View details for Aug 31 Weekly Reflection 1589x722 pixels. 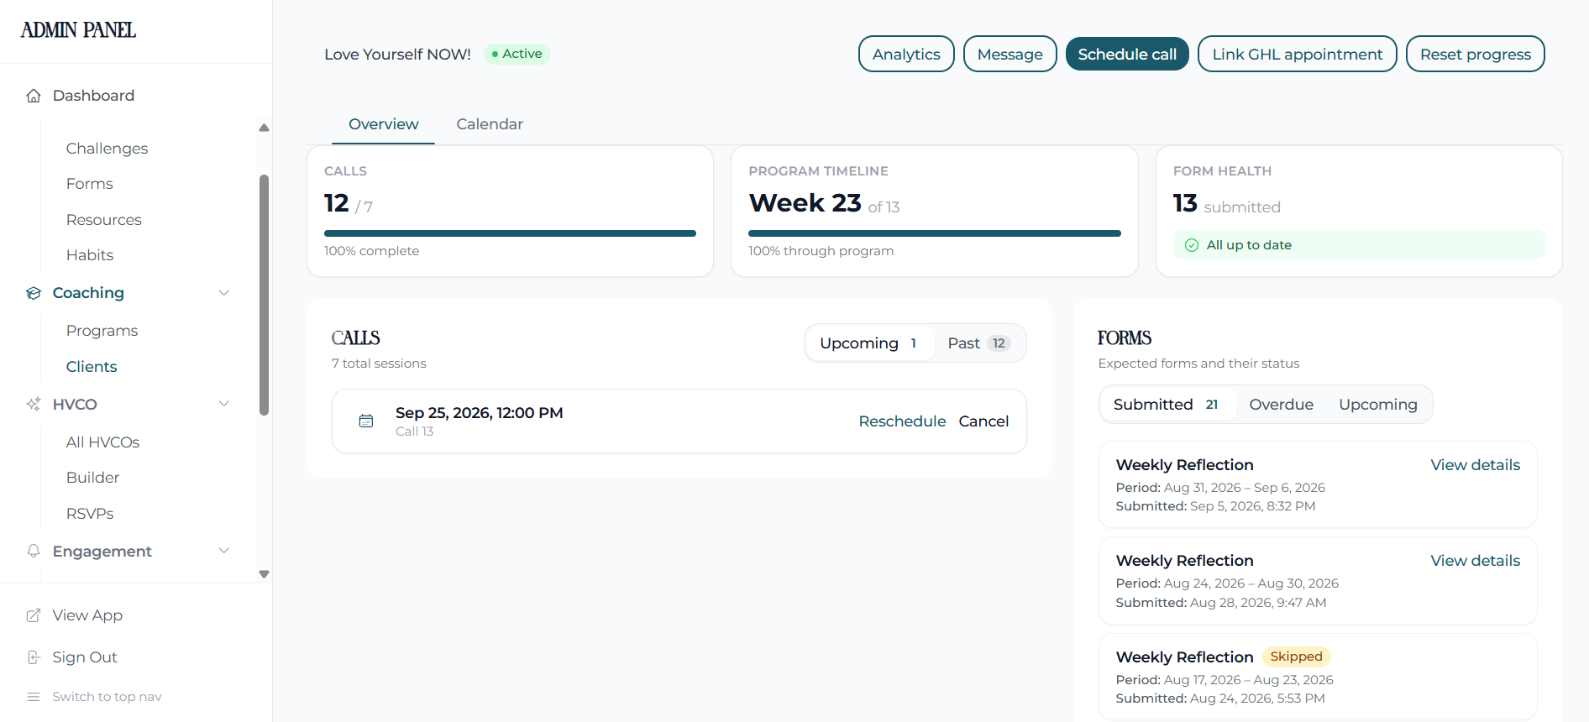(1475, 465)
